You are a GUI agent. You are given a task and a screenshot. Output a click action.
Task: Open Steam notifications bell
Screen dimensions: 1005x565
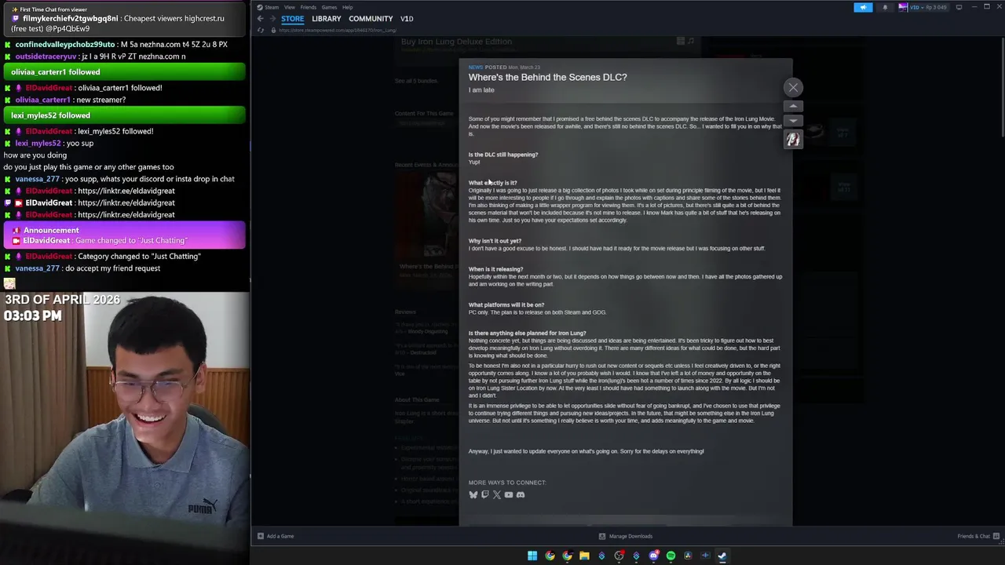coord(885,7)
